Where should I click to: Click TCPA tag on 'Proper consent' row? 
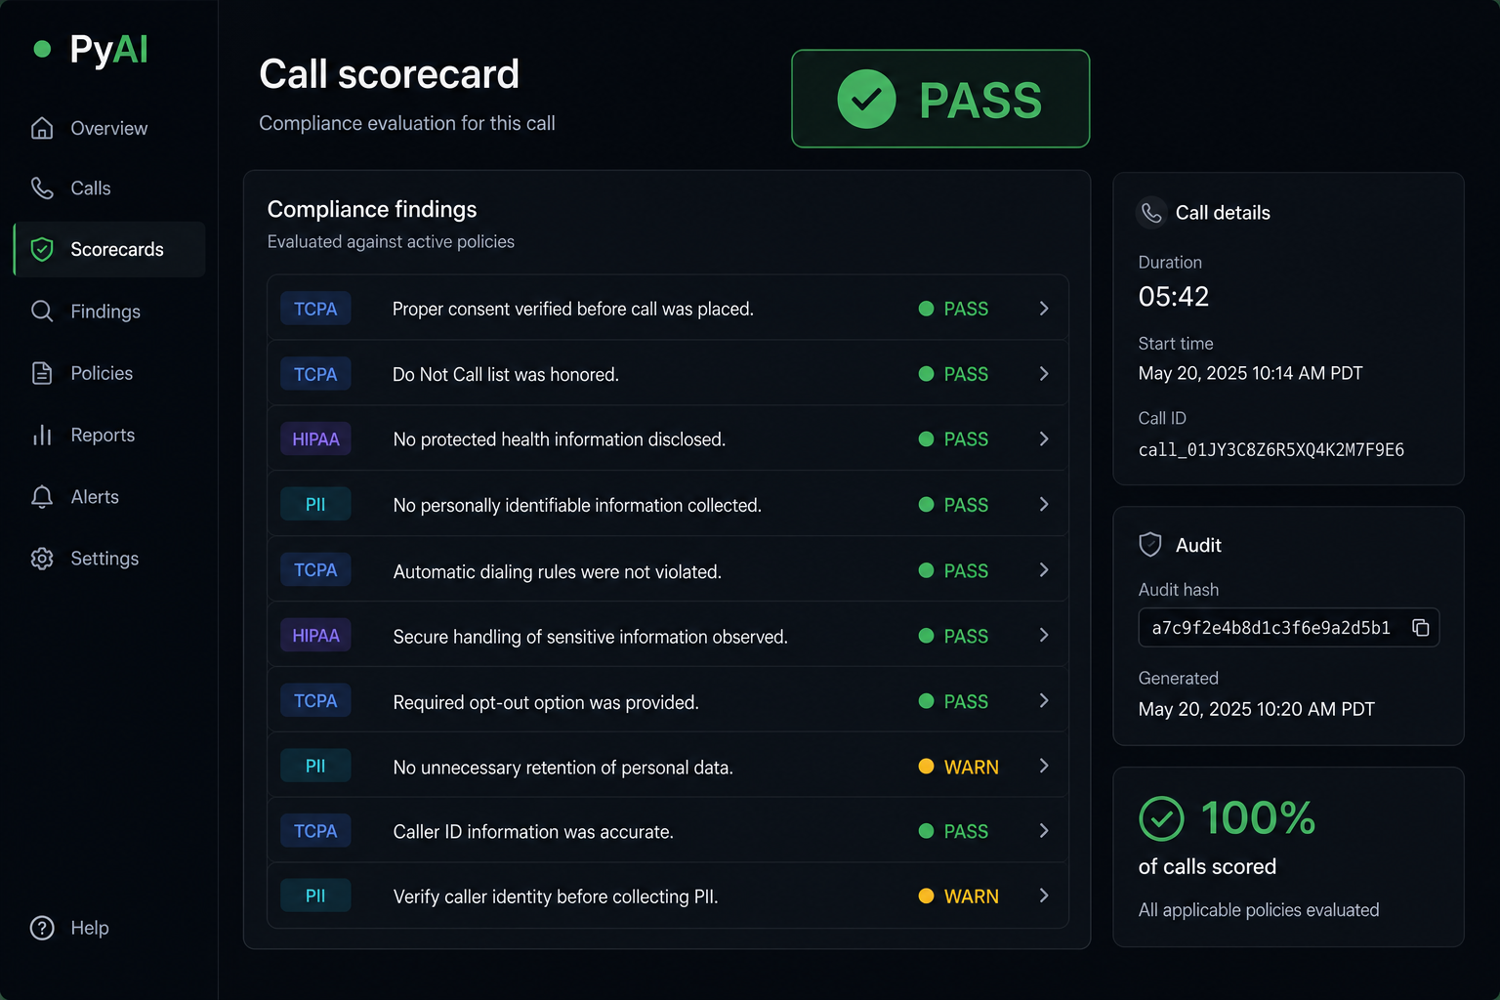(315, 309)
